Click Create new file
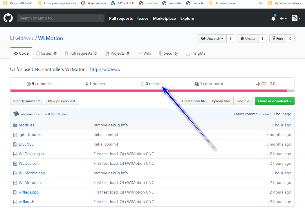 tap(194, 101)
